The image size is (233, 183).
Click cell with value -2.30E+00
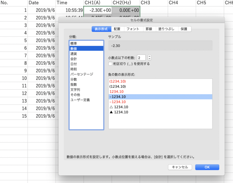[x=98, y=10]
